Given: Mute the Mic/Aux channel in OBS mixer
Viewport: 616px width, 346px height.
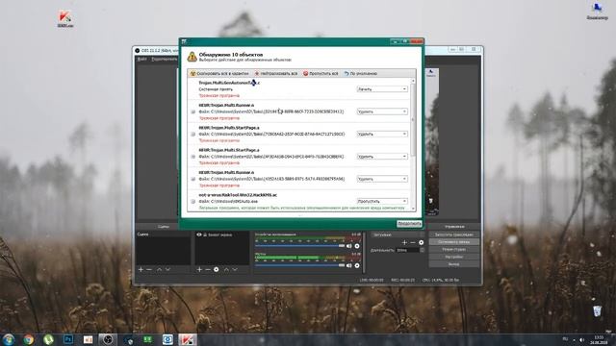Looking at the screenshot, I should coord(348,265).
